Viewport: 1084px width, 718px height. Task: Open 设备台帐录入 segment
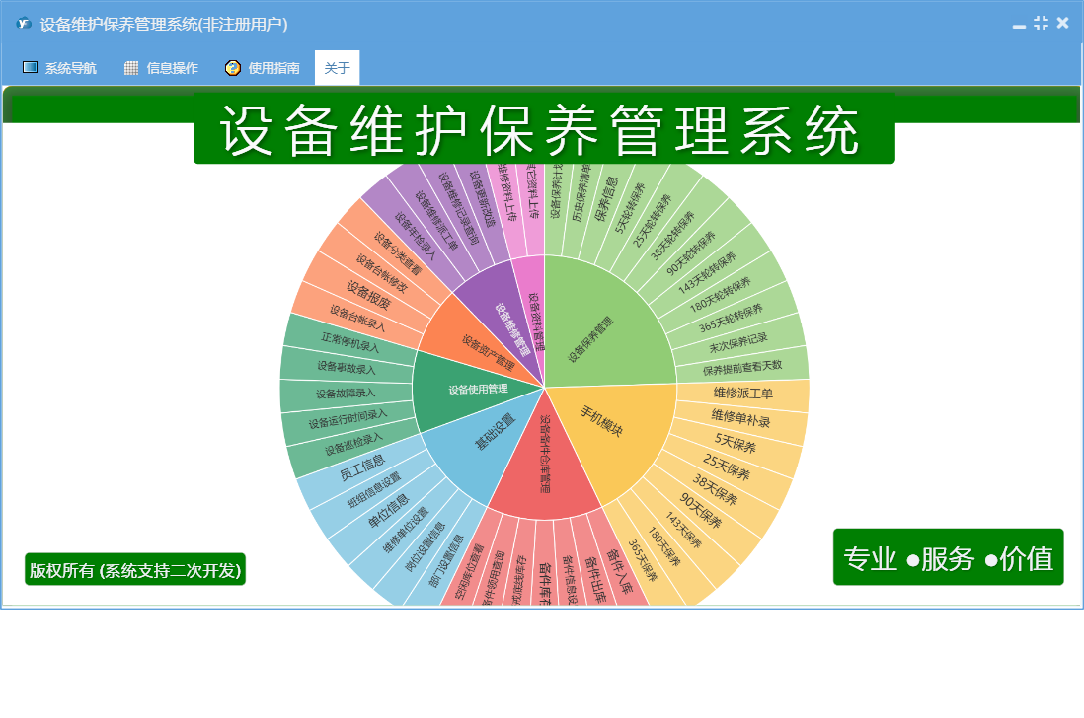[x=357, y=319]
